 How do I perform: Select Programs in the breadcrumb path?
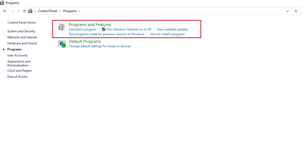click(x=70, y=11)
